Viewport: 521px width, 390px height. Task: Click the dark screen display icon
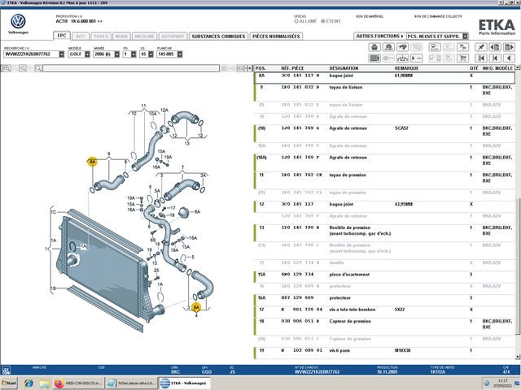click(374, 58)
